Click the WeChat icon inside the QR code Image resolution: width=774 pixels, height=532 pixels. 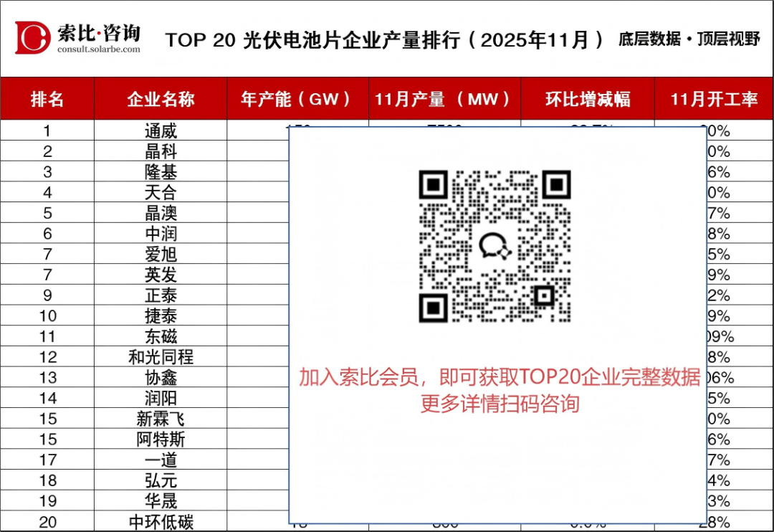click(x=494, y=247)
